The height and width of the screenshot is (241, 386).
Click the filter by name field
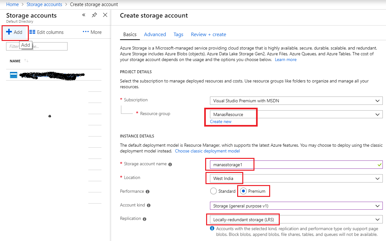tap(37, 46)
